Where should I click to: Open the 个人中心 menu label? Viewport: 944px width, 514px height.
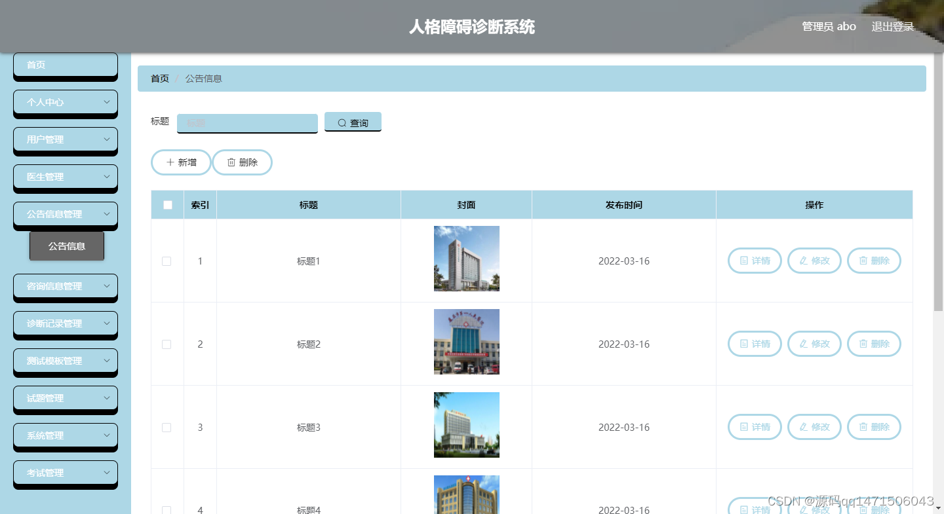[x=45, y=102]
